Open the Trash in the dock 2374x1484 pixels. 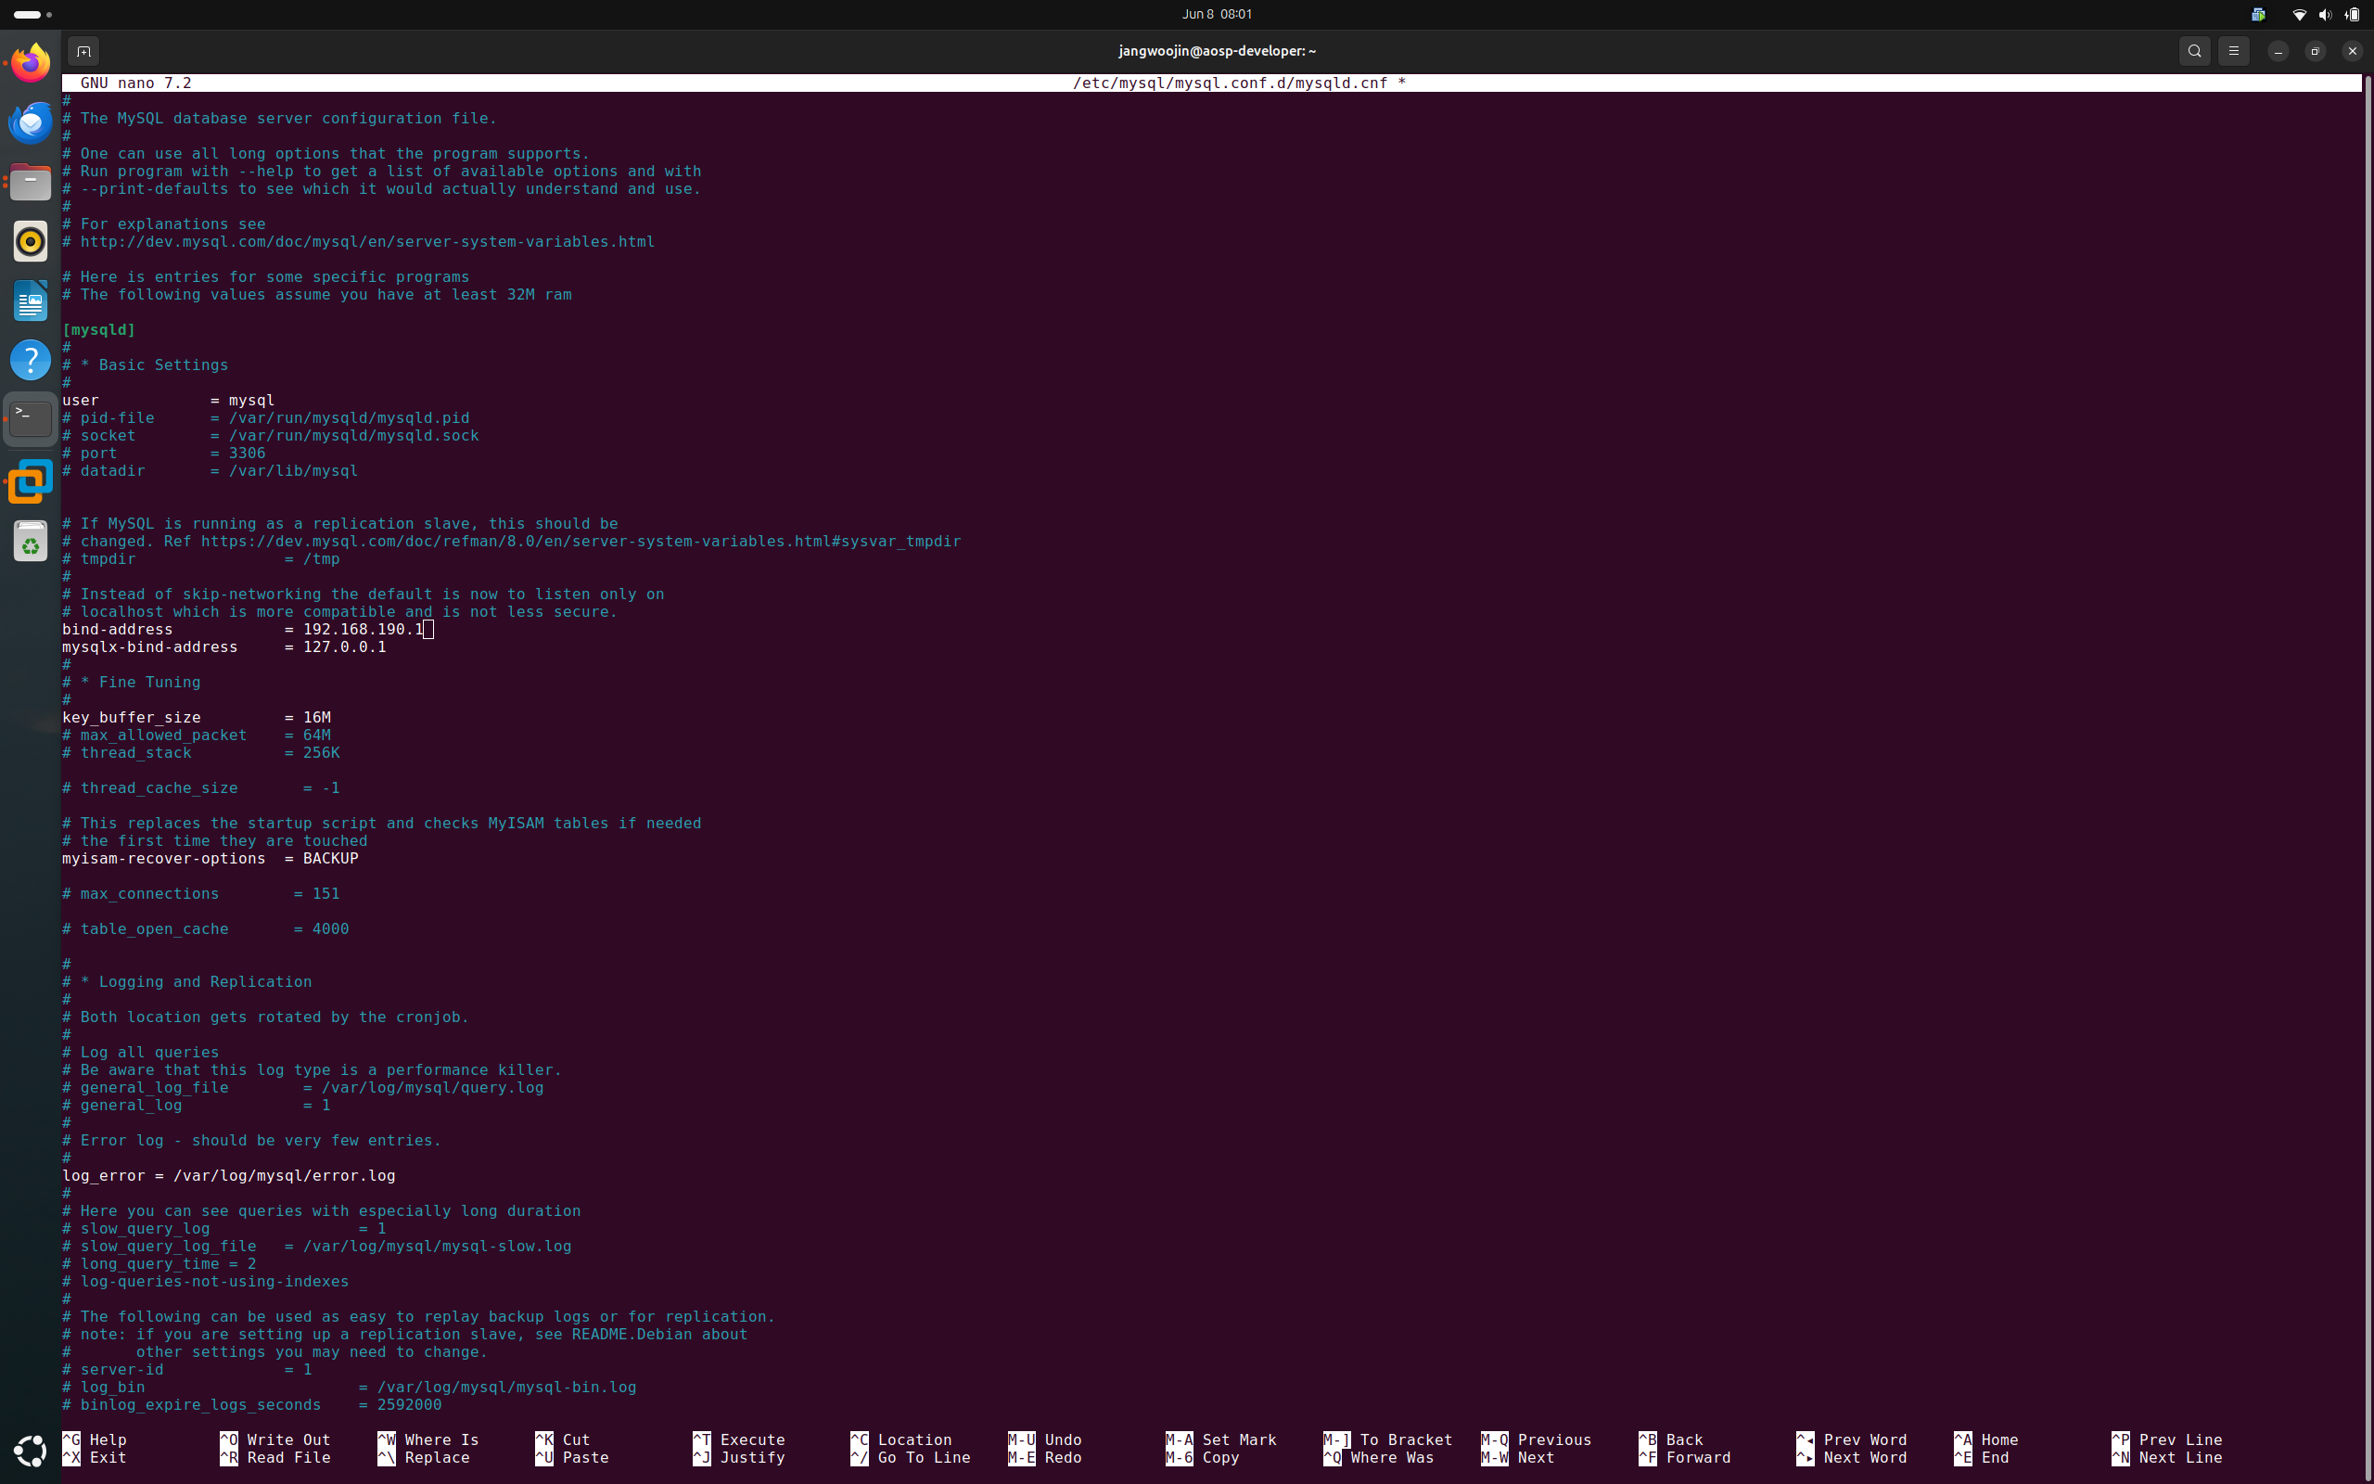(x=31, y=541)
